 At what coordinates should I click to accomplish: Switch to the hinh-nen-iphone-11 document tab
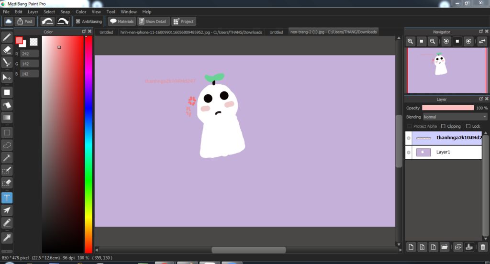coord(191,32)
